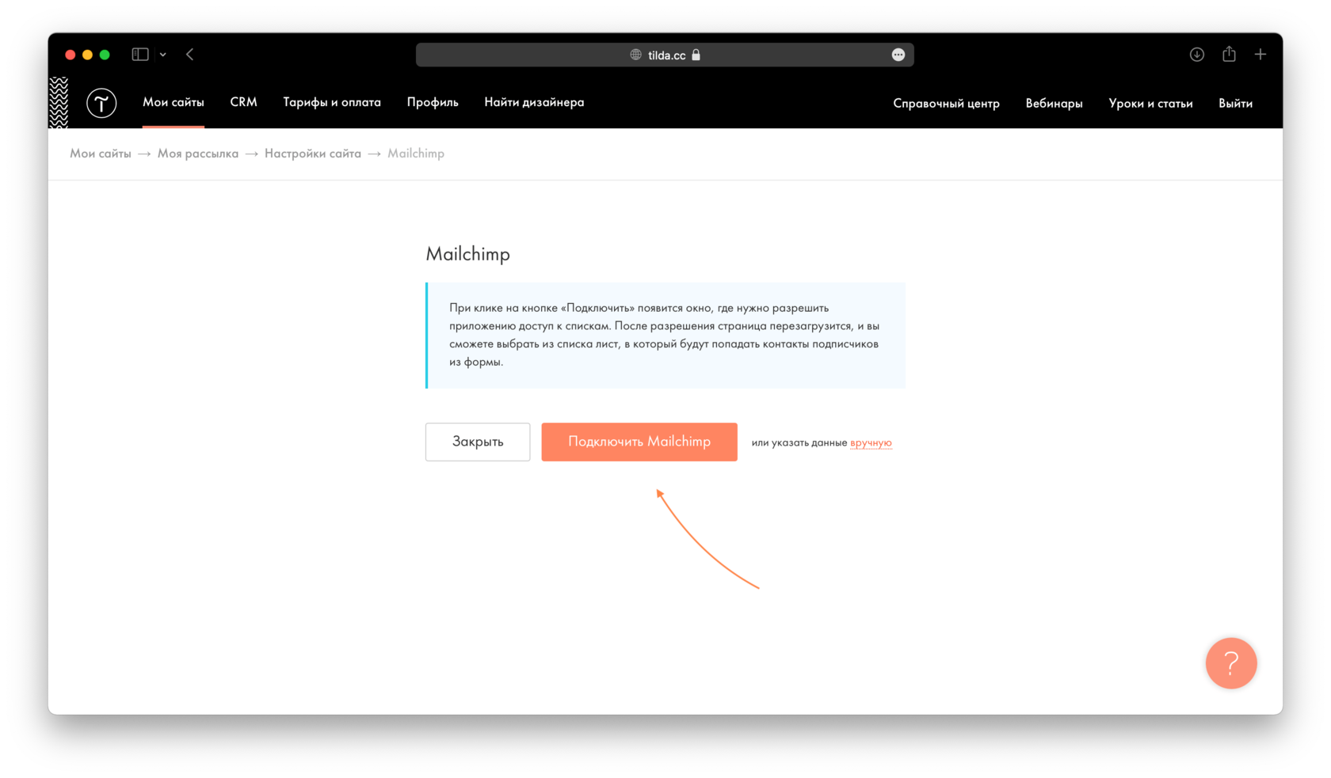The width and height of the screenshot is (1331, 778).
Task: Maximize the window with green button
Action: (105, 55)
